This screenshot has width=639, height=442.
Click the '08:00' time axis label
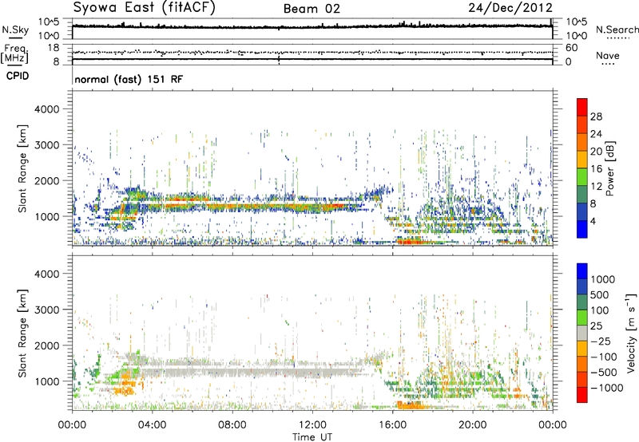click(x=232, y=425)
